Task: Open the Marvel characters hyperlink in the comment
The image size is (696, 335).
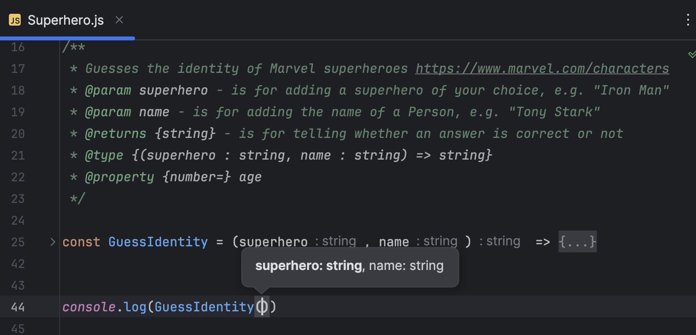Action: [541, 68]
